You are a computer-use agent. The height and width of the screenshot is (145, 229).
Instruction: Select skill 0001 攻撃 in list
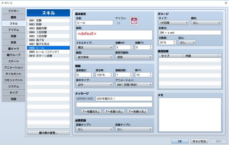(48, 20)
